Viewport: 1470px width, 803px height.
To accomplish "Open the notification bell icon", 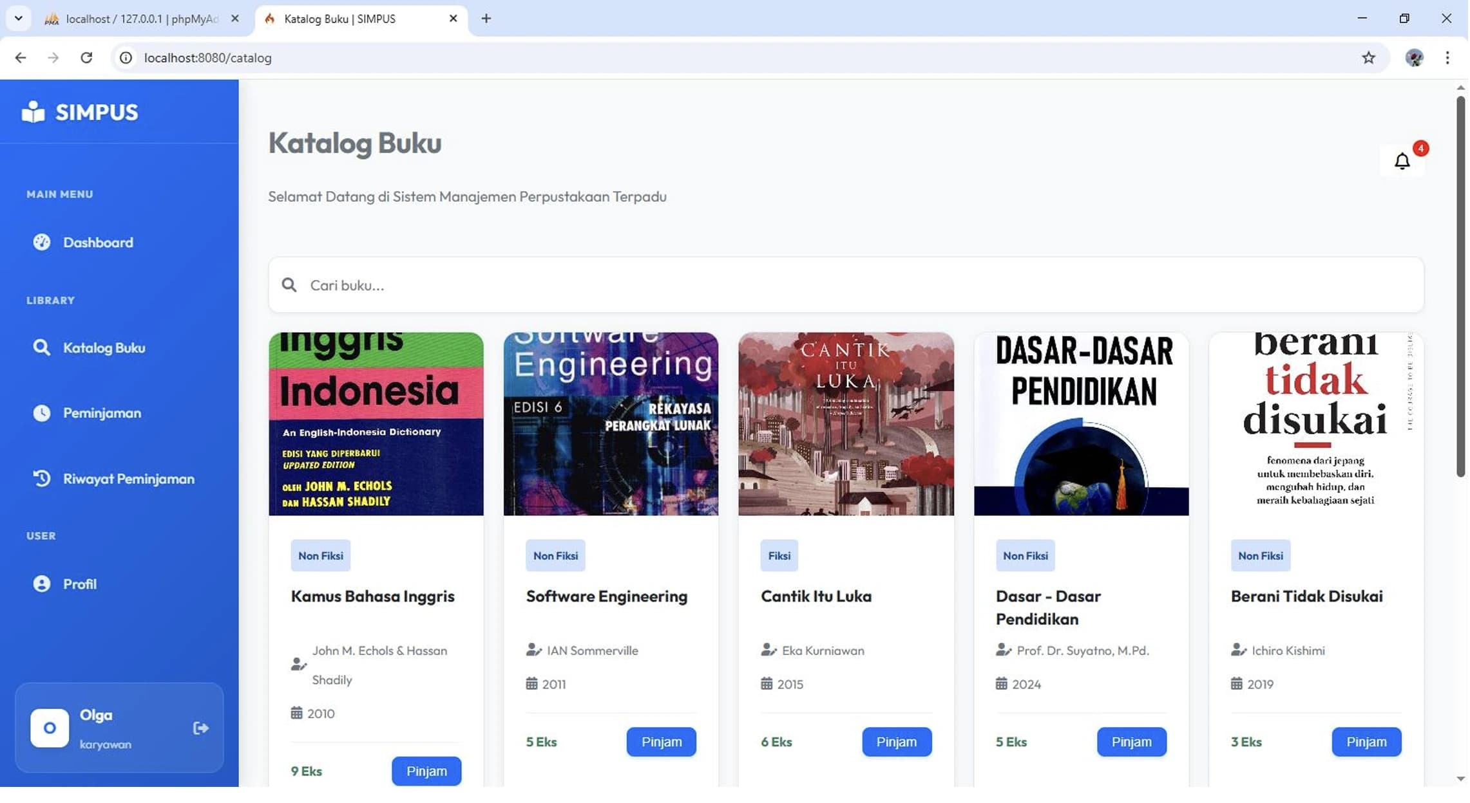I will [1402, 161].
